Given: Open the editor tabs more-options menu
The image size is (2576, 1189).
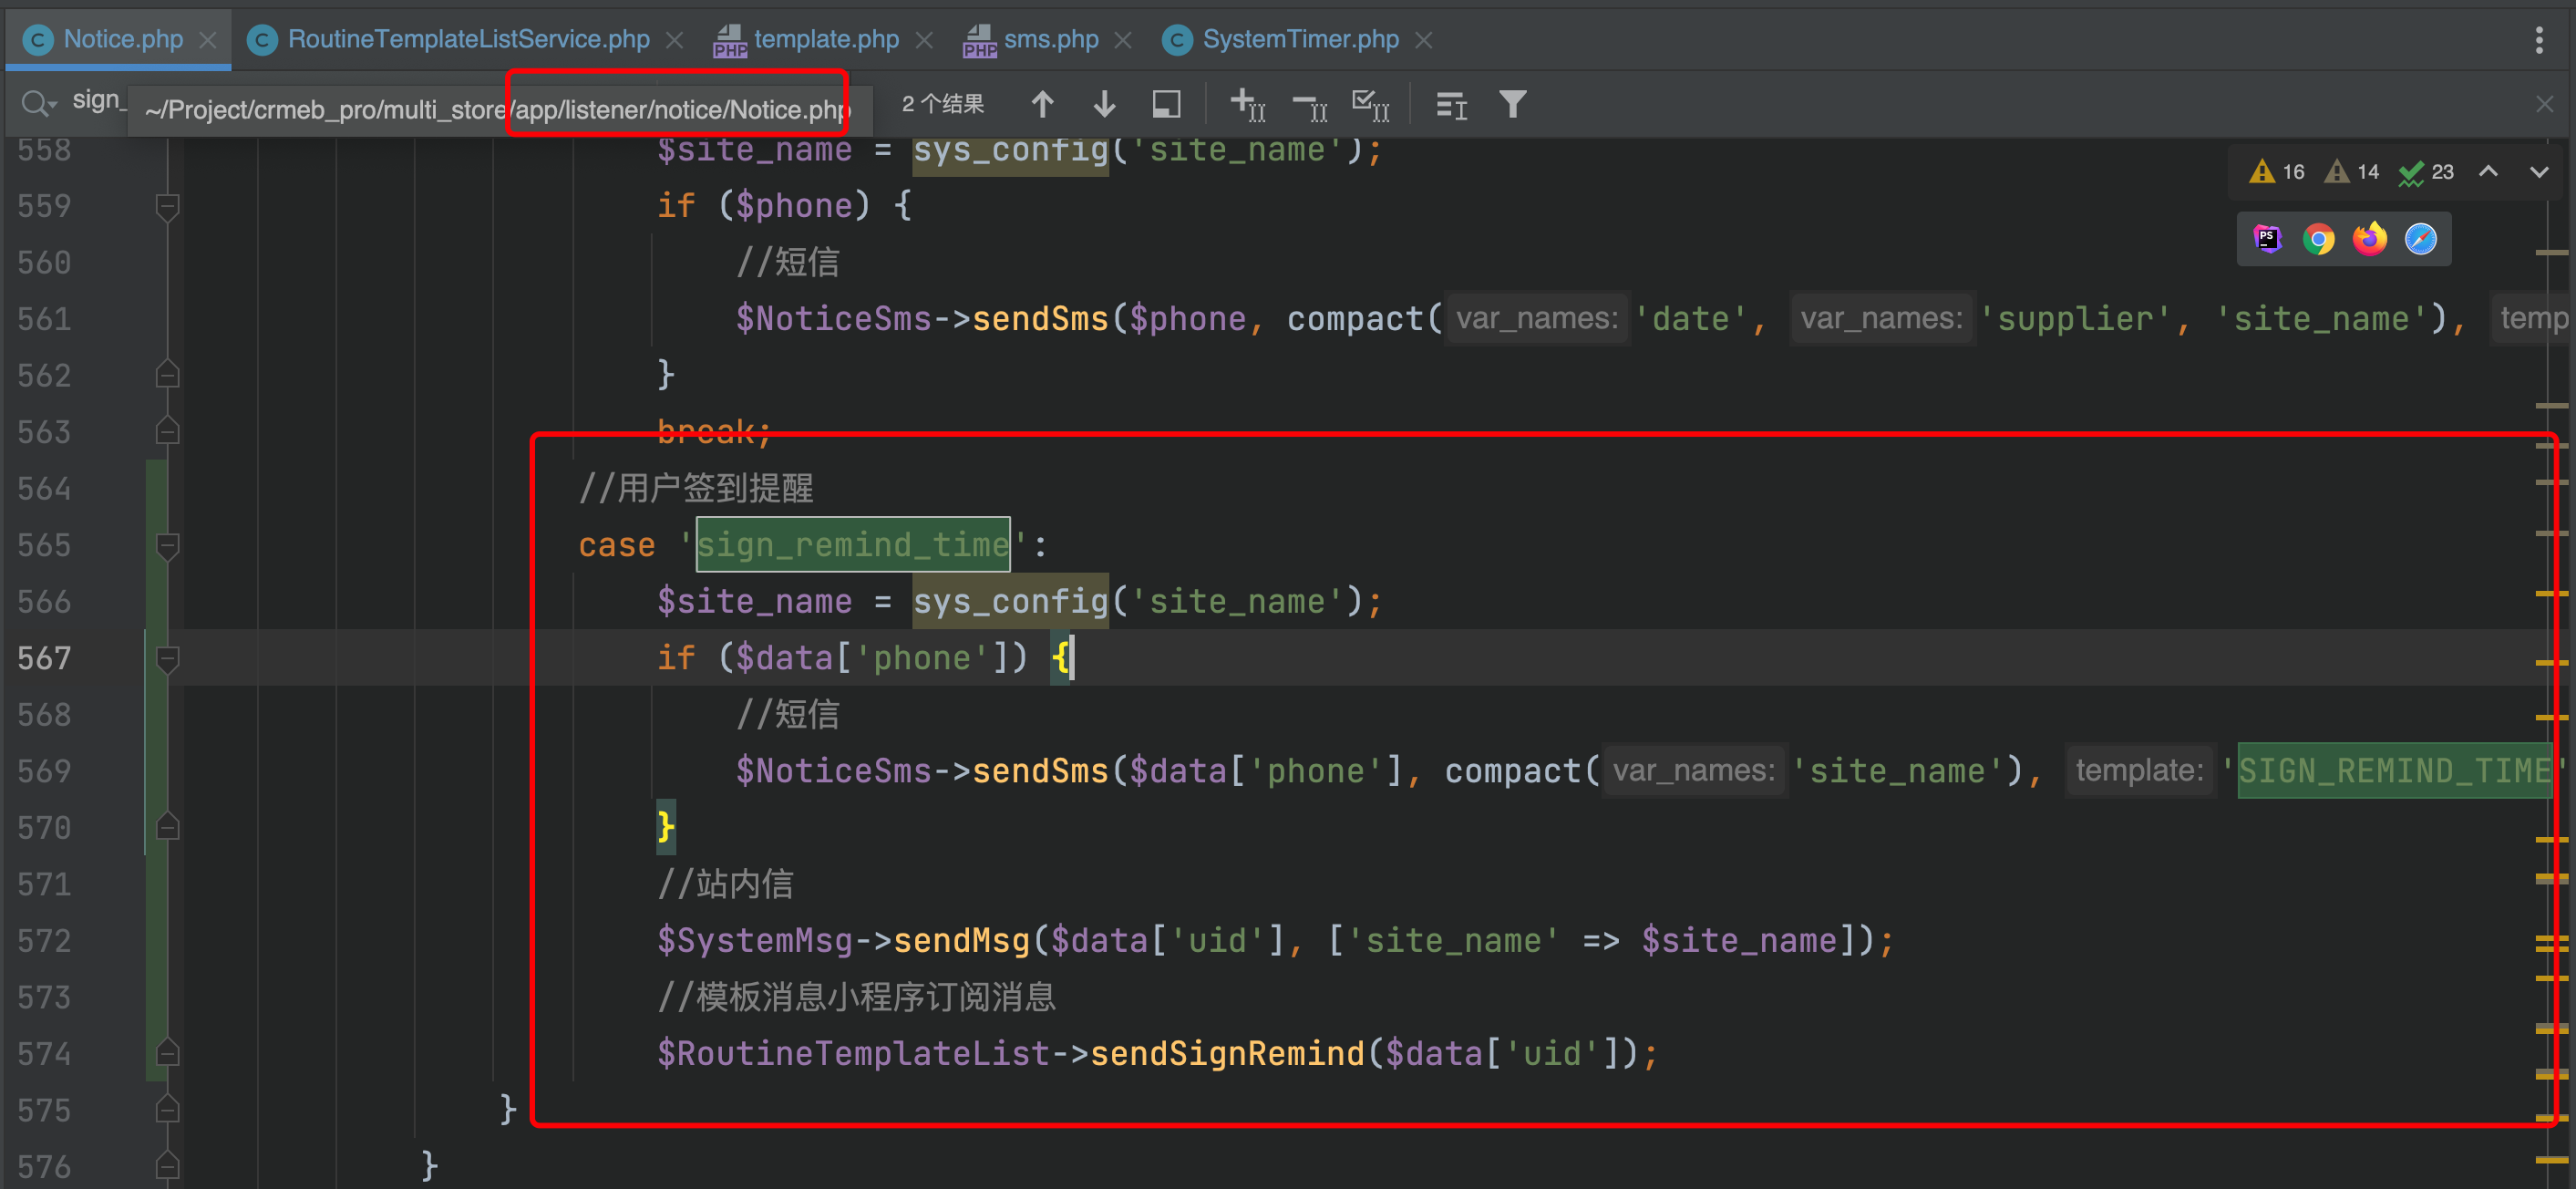Looking at the screenshot, I should (2538, 40).
